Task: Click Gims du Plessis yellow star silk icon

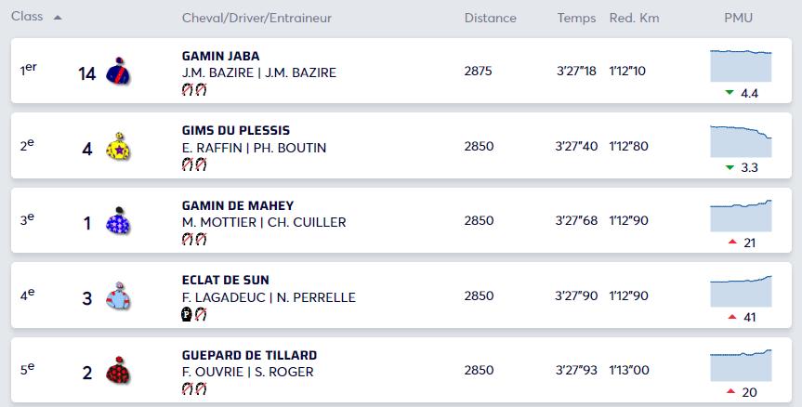Action: tap(118, 147)
